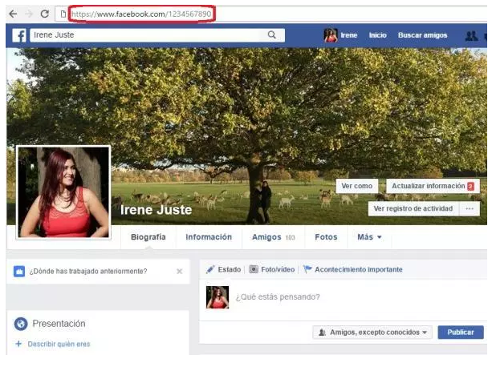Open Ver registro de actividad
492x375 pixels.
click(413, 208)
